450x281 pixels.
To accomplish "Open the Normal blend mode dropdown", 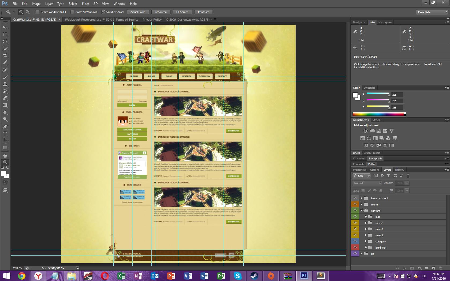I will click(x=367, y=183).
